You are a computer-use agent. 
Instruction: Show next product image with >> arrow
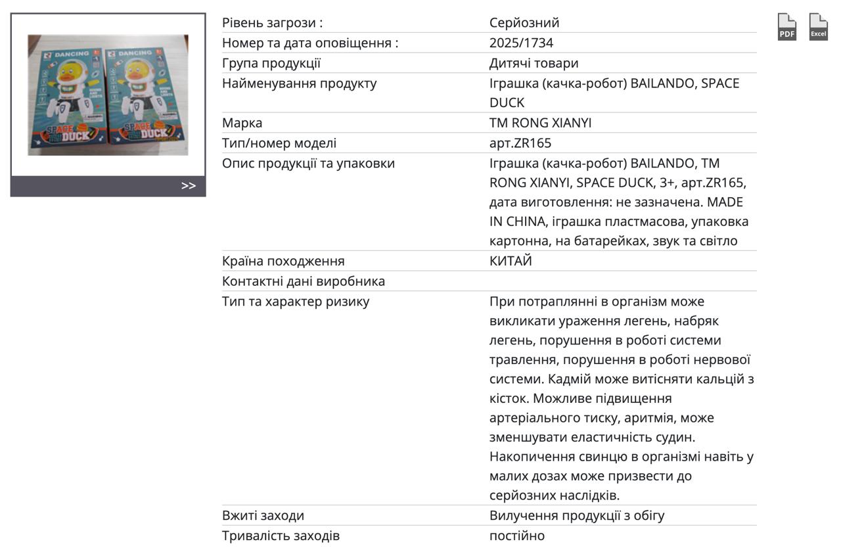(189, 186)
